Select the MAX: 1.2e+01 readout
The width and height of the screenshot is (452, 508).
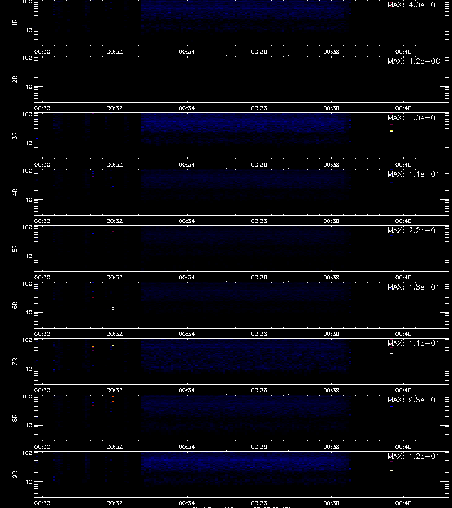point(414,456)
